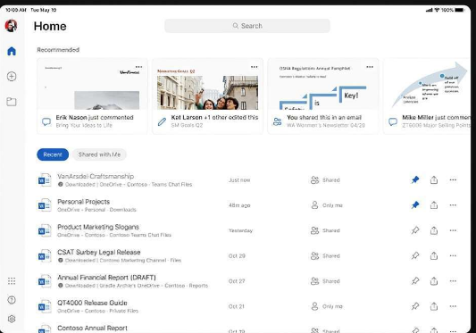Open more options on Marketing Goals card
The width and height of the screenshot is (476, 333).
255,67
